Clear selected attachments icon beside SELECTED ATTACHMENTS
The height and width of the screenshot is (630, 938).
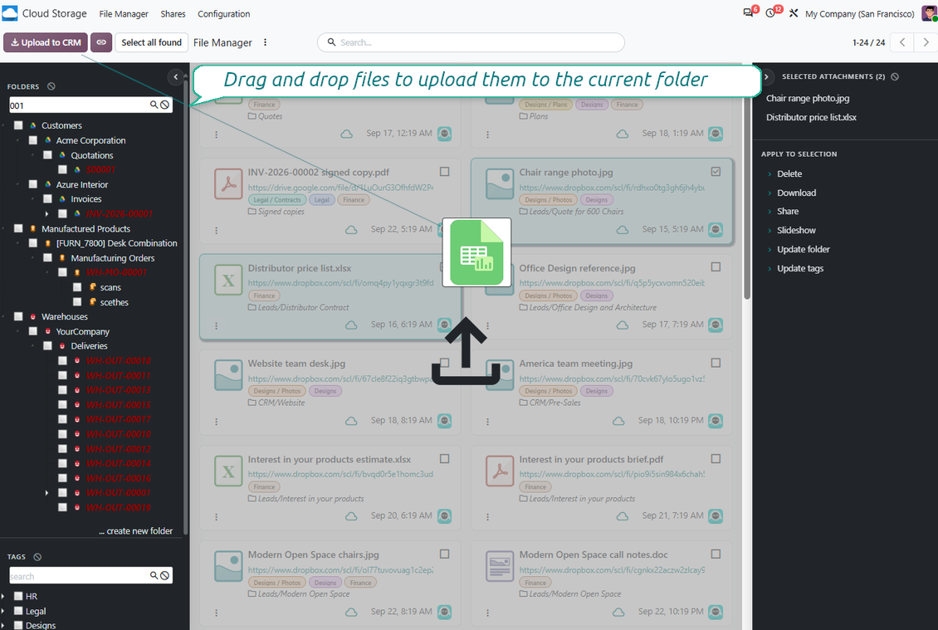[895, 76]
